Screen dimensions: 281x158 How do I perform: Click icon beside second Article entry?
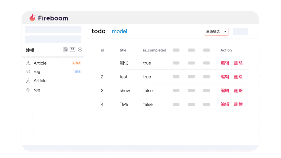pos(28,81)
